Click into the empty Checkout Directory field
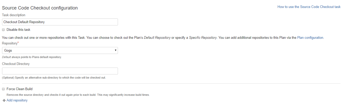The height and width of the screenshot is (104, 342). click(x=60, y=71)
